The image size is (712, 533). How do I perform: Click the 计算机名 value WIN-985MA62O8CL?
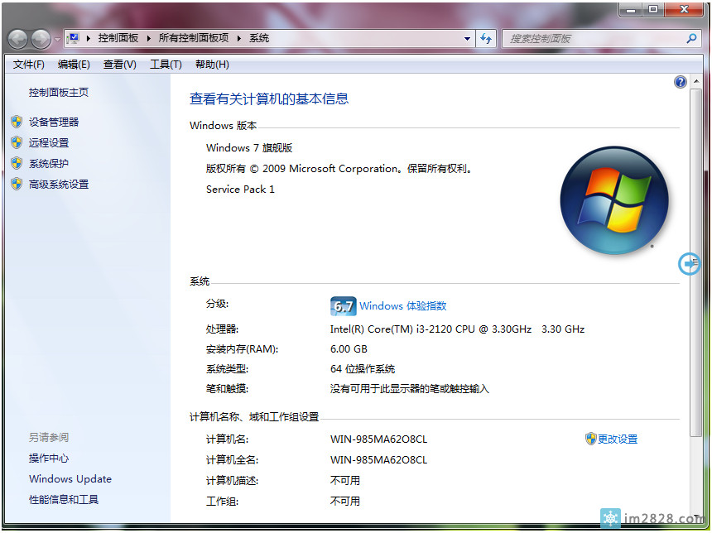[378, 439]
